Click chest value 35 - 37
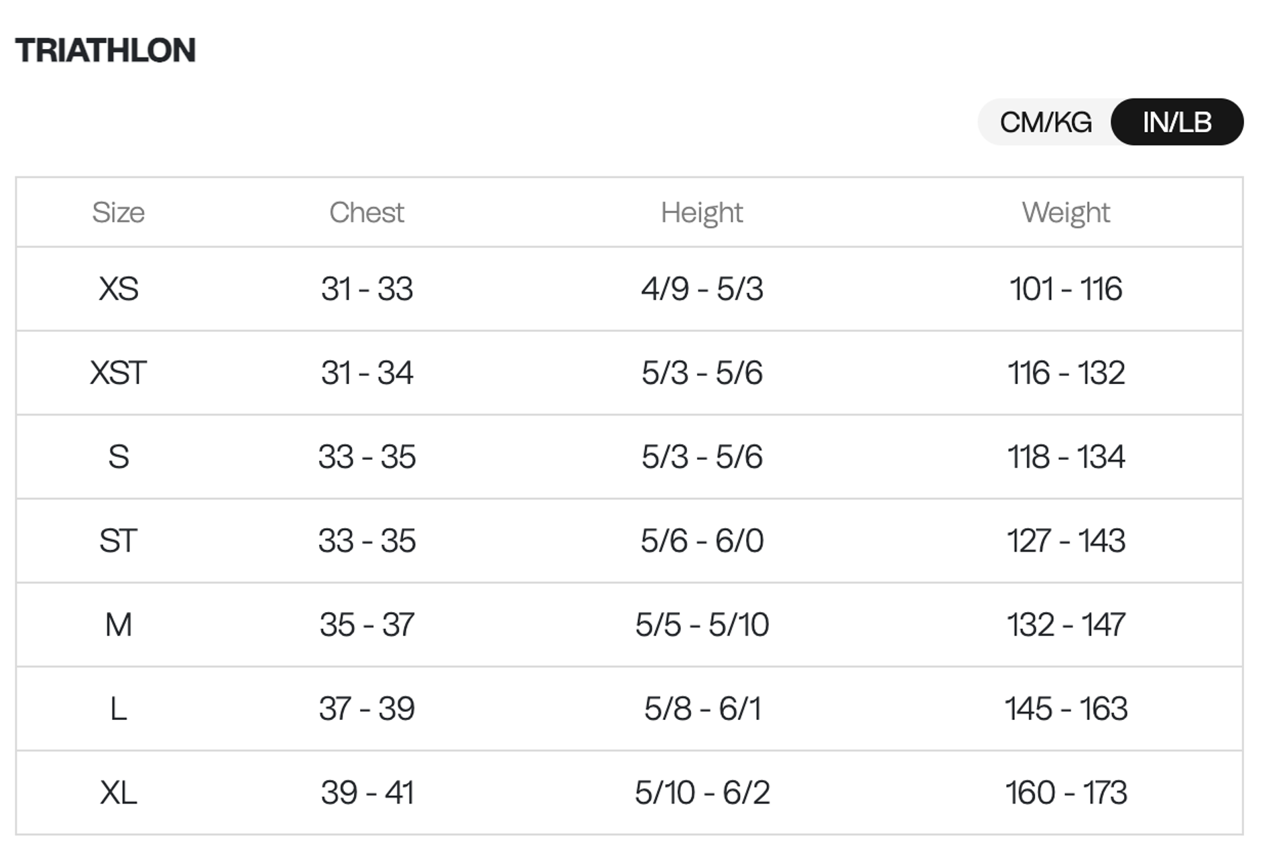The height and width of the screenshot is (856, 1287). 367,625
